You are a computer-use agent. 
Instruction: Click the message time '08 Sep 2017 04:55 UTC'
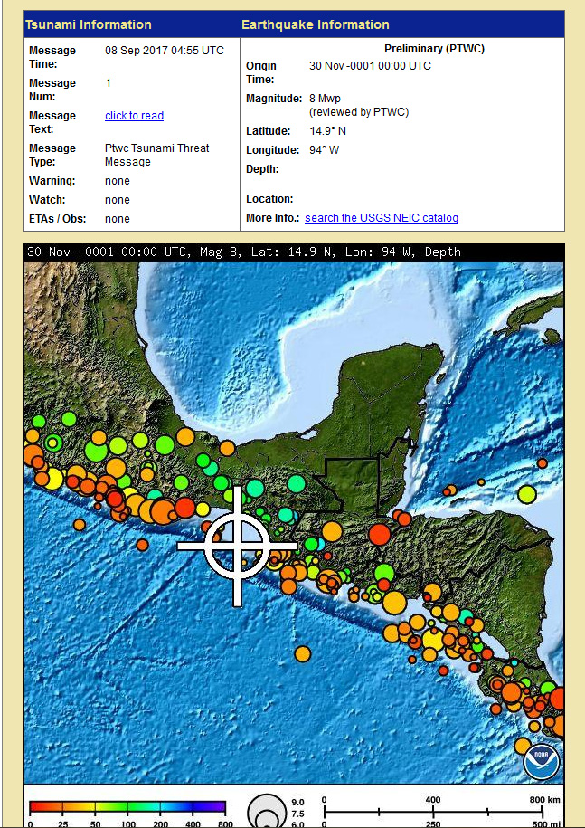click(165, 51)
